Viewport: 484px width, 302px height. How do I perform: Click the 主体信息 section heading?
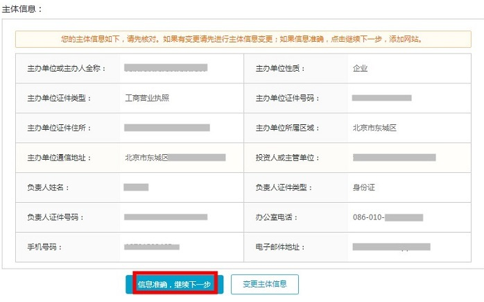tap(22, 8)
